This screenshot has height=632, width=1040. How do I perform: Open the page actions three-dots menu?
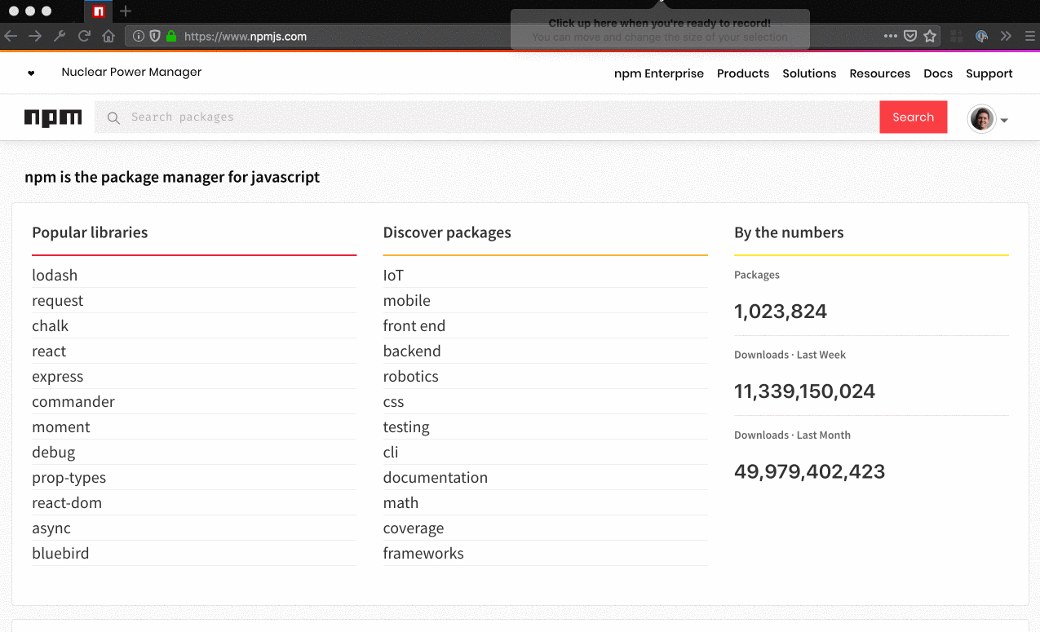891,36
